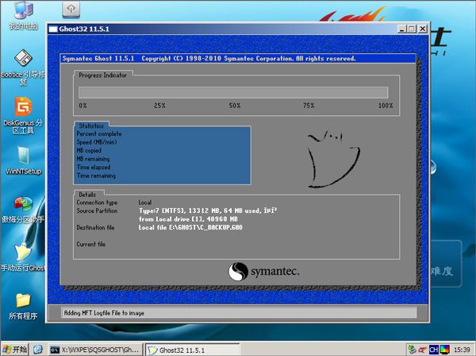Click the safely remove hardware tray icon
This screenshot has width=476, height=356.
click(x=412, y=350)
